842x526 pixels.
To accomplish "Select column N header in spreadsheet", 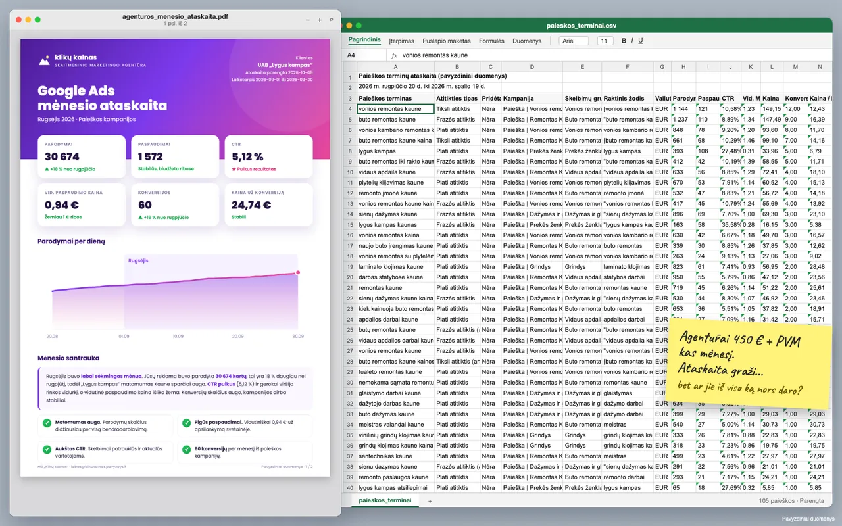I will (x=819, y=67).
